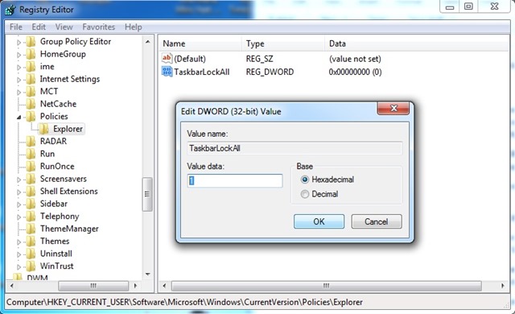Open the Favorites menu
515x314 pixels.
coord(98,27)
